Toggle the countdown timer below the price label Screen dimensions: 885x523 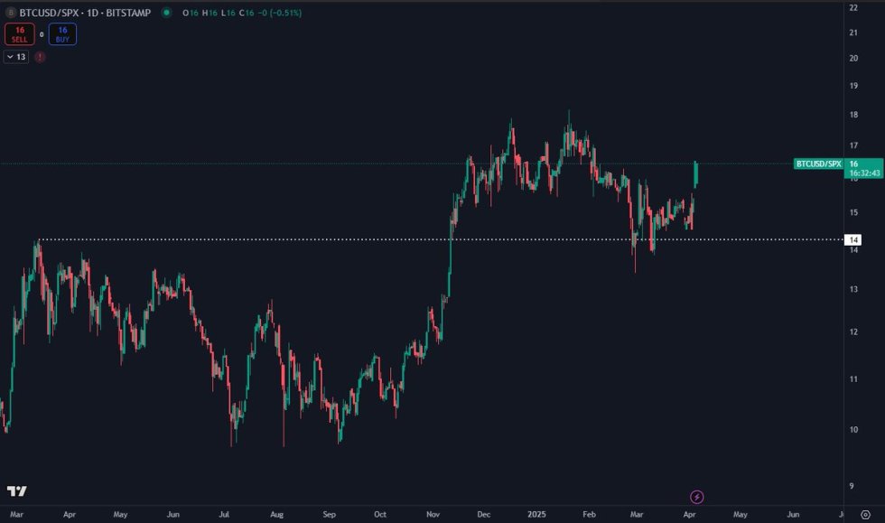[x=864, y=173]
